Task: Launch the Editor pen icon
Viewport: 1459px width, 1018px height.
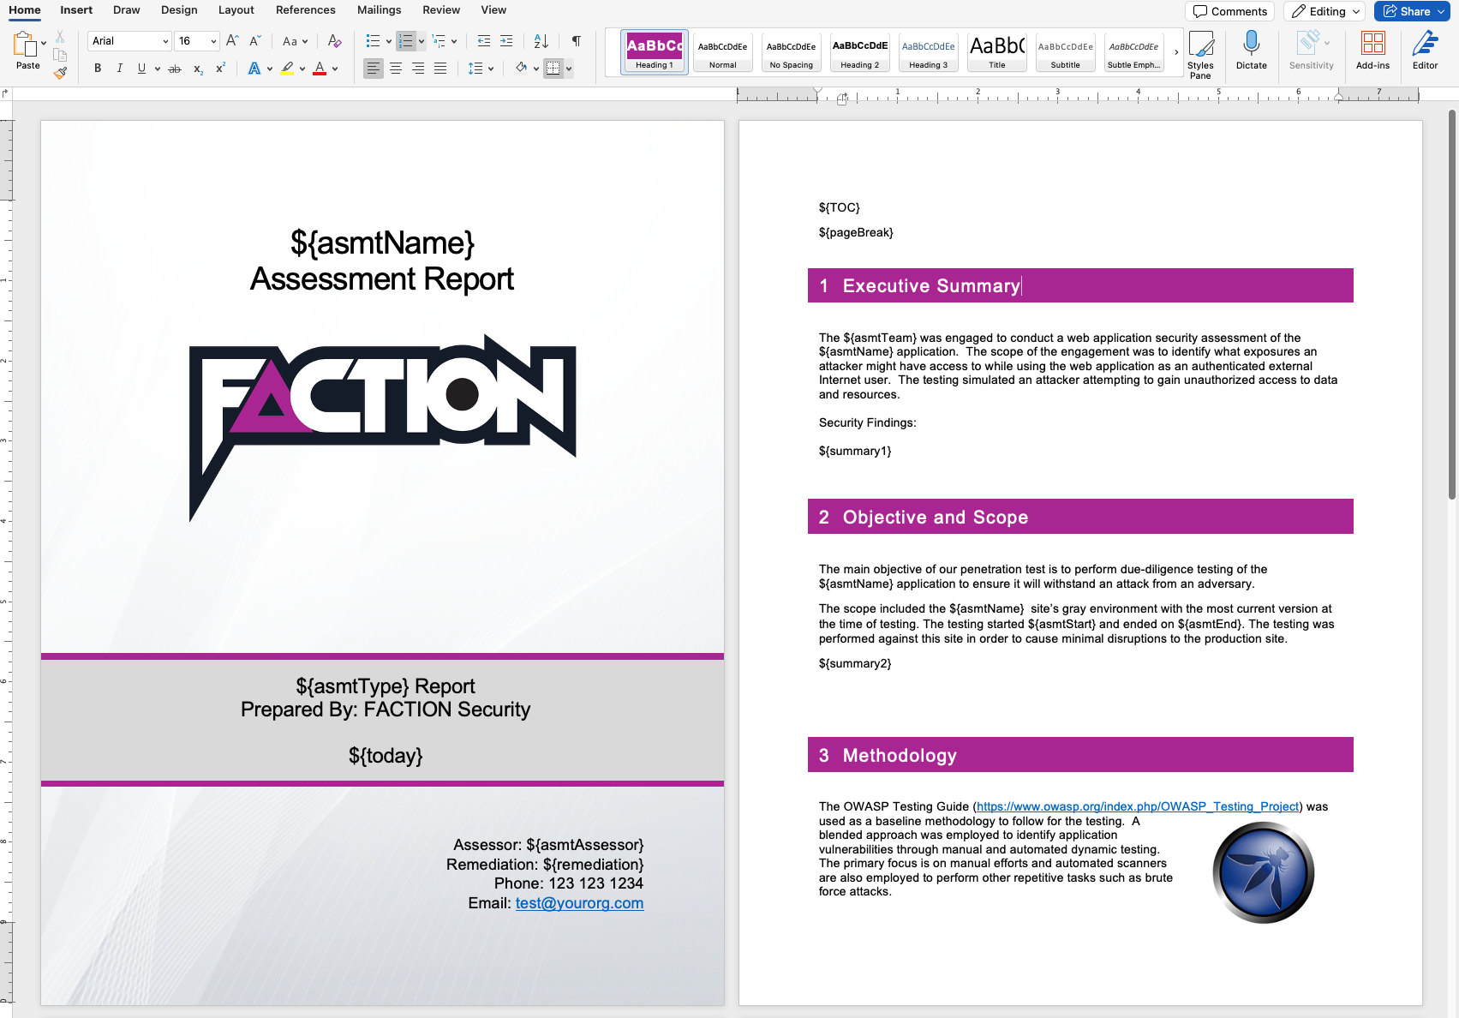Action: [x=1425, y=51]
